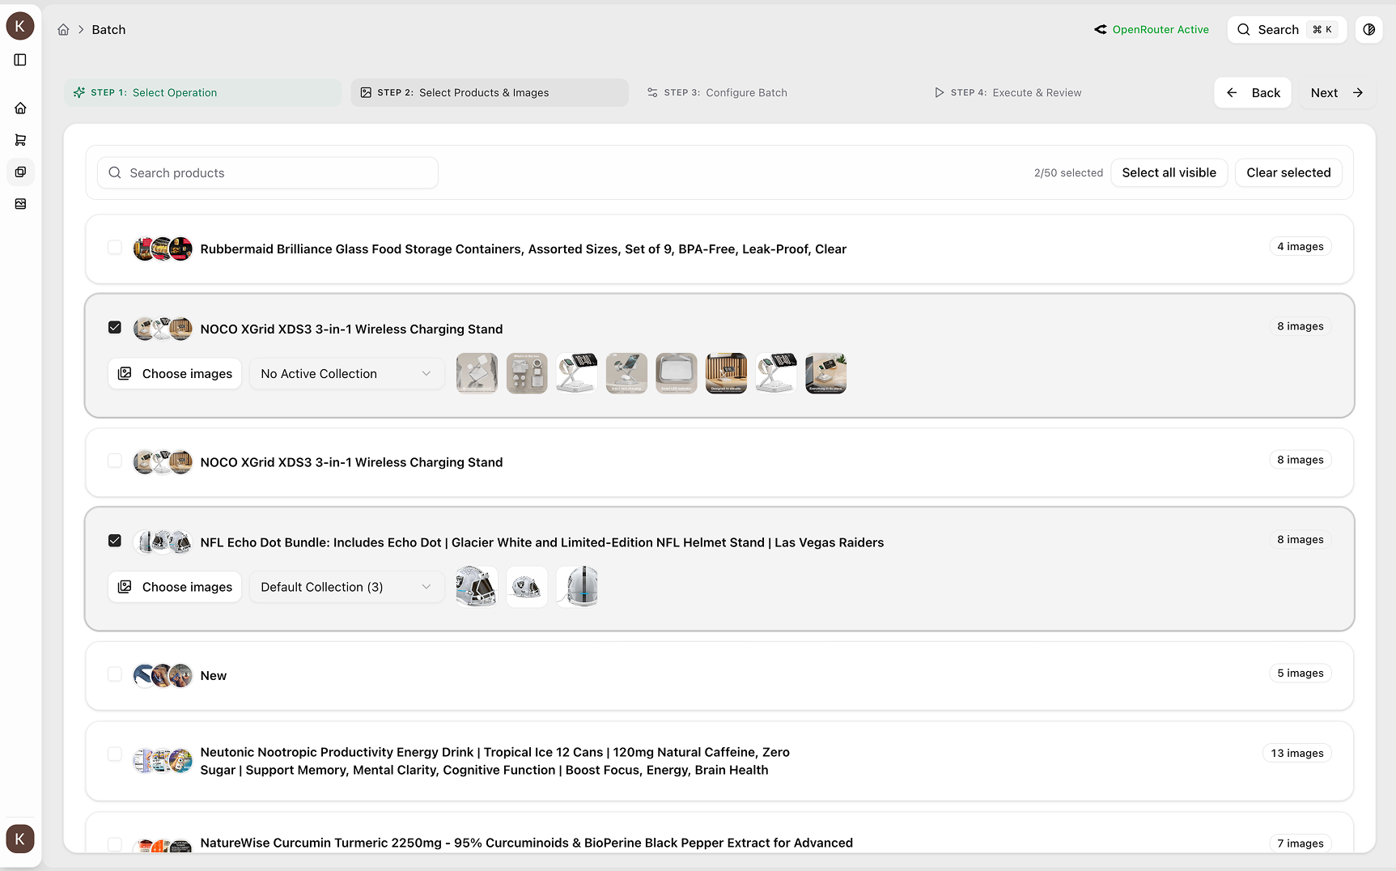Click the K avatar profile circle
The height and width of the screenshot is (871, 1396).
[x=20, y=25]
